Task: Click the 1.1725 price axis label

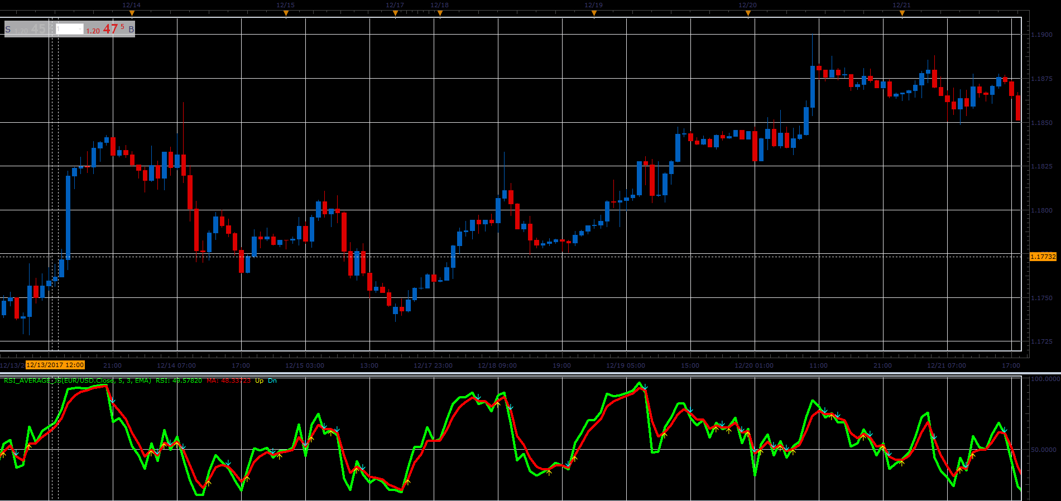Action: tap(1041, 341)
